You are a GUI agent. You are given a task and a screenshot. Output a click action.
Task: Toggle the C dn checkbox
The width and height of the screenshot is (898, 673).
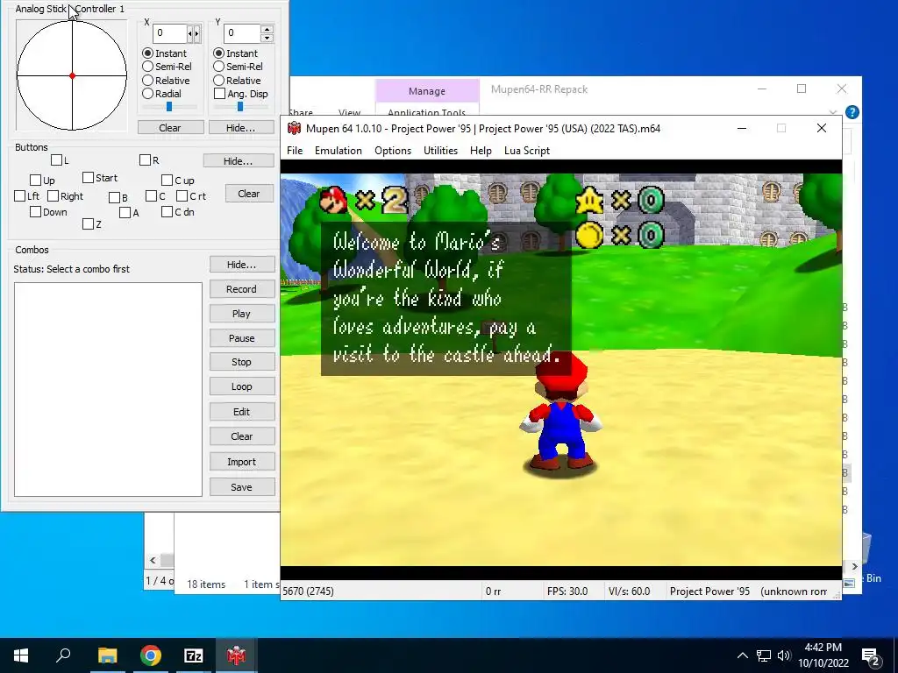167,212
